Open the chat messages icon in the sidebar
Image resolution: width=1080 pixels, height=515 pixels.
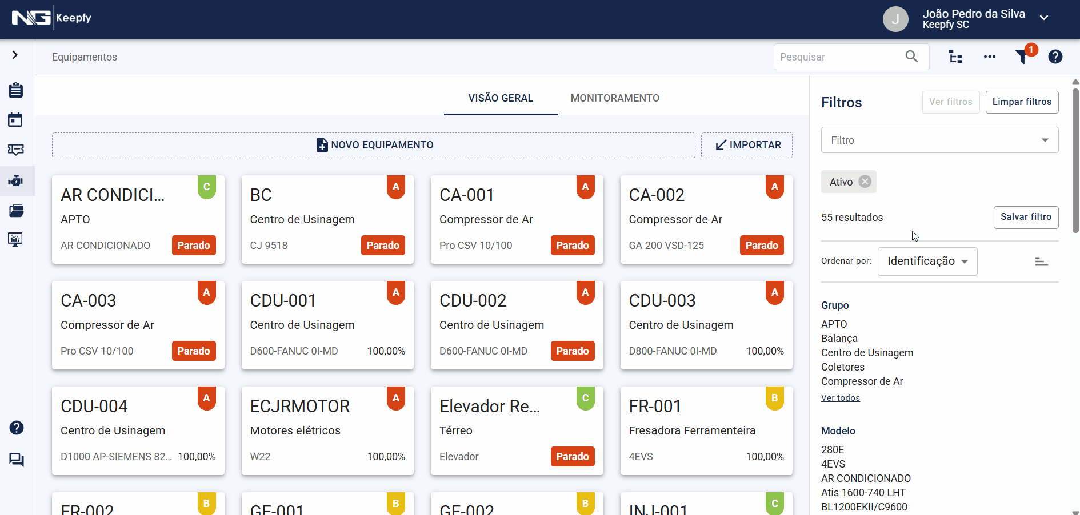point(17,460)
